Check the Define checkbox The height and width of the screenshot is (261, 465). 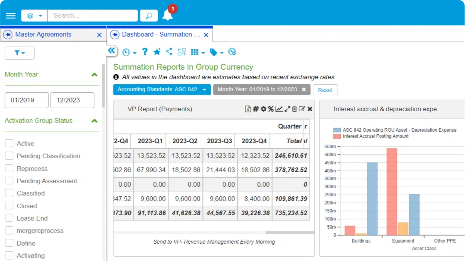pyautogui.click(x=9, y=243)
